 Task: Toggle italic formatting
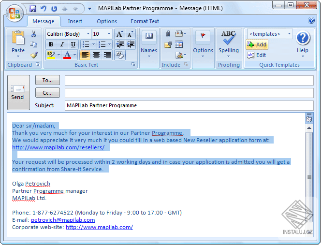62,44
